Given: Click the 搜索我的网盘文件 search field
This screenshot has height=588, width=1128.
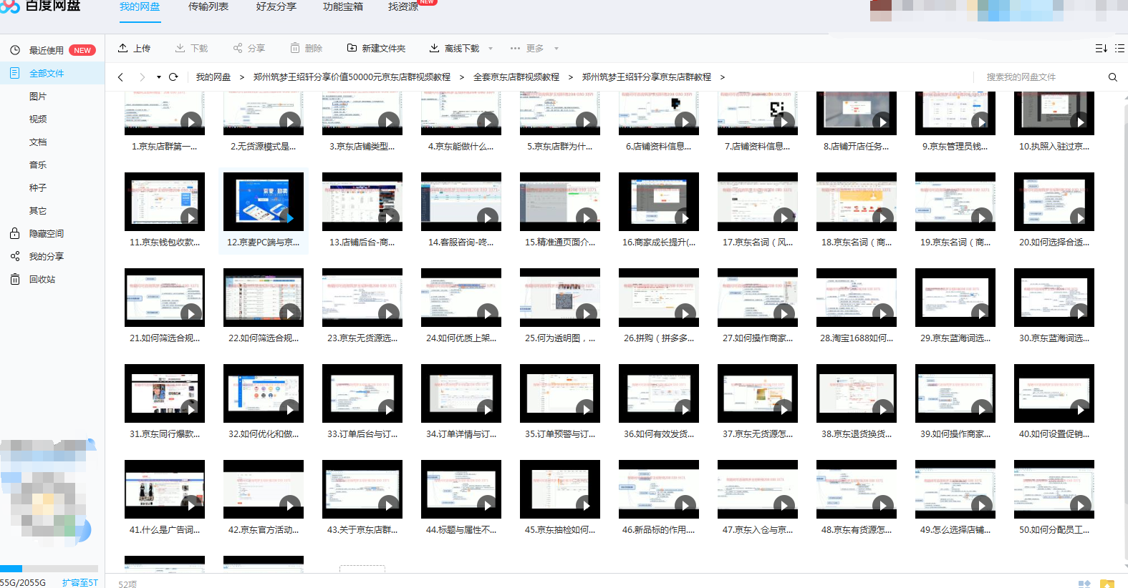Looking at the screenshot, I should tap(1038, 77).
